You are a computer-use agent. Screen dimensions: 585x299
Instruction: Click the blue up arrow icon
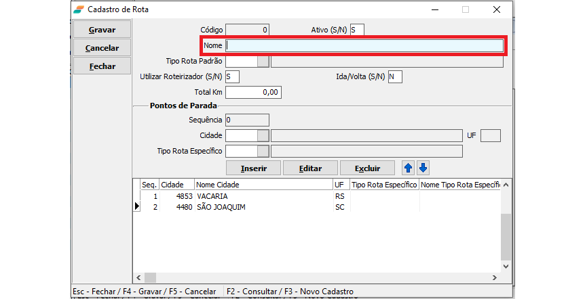[409, 168]
